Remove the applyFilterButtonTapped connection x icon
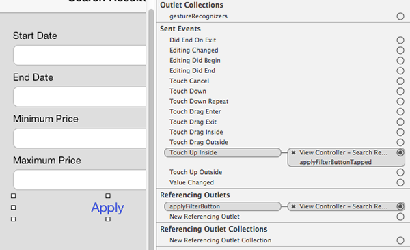410x250 pixels. [x=293, y=152]
